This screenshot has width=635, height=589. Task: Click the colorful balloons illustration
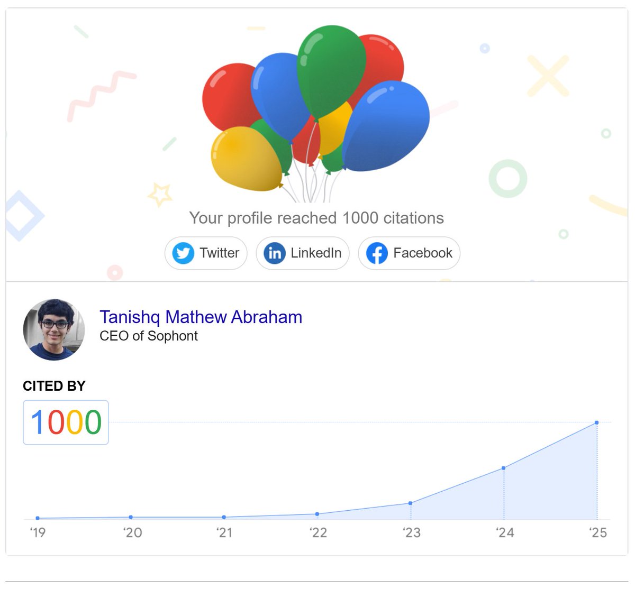(316, 111)
